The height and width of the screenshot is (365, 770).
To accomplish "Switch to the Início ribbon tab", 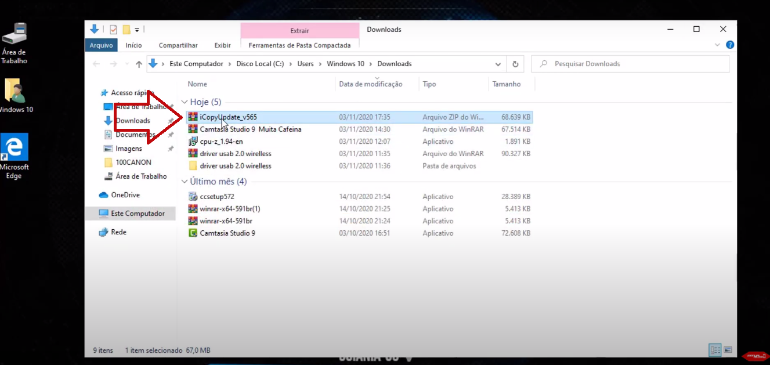I will point(133,45).
